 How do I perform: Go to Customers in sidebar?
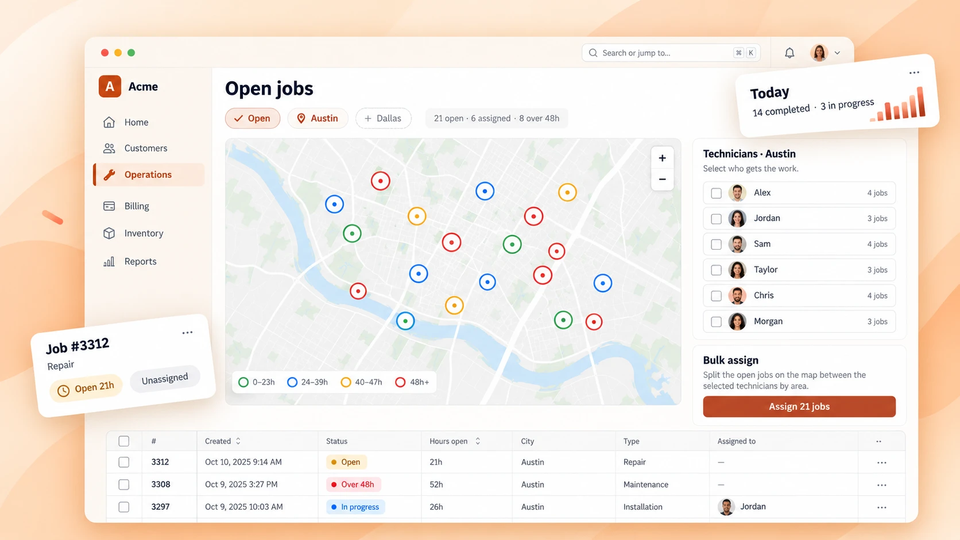tap(149, 148)
